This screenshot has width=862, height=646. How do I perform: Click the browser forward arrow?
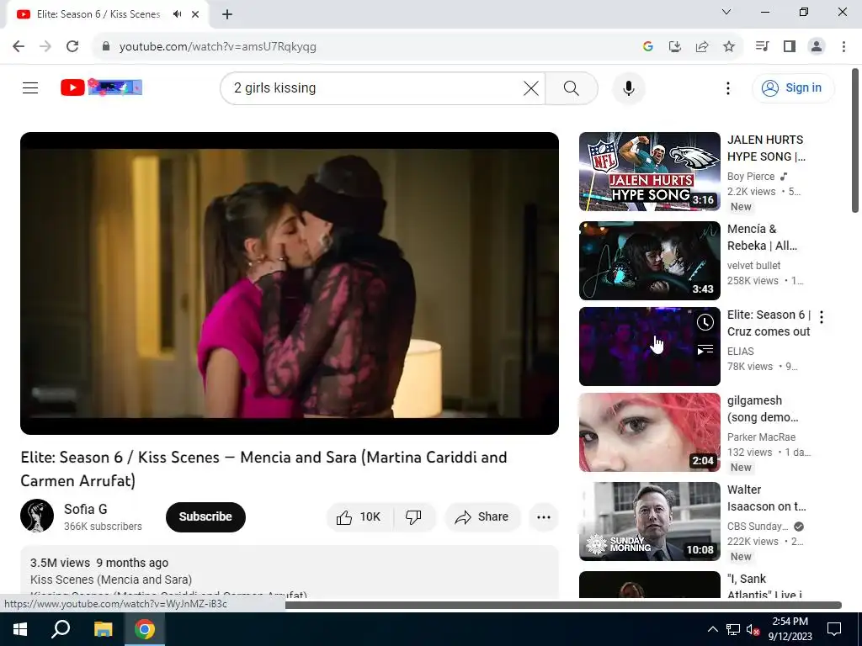click(x=45, y=47)
